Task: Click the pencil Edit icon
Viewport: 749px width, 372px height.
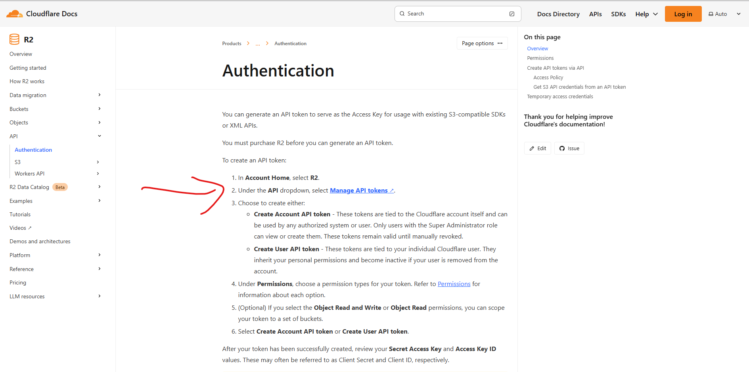Action: (x=532, y=149)
